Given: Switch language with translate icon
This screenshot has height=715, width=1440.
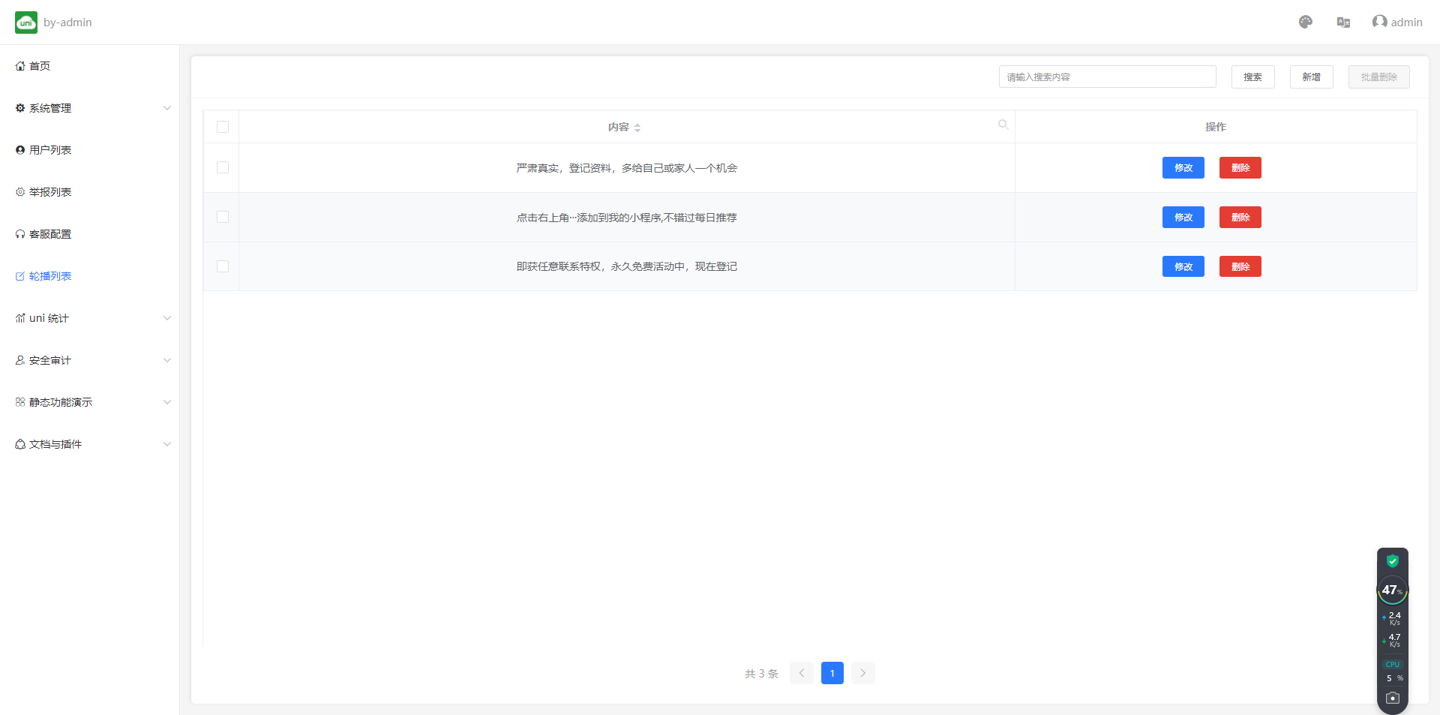Looking at the screenshot, I should pos(1343,23).
